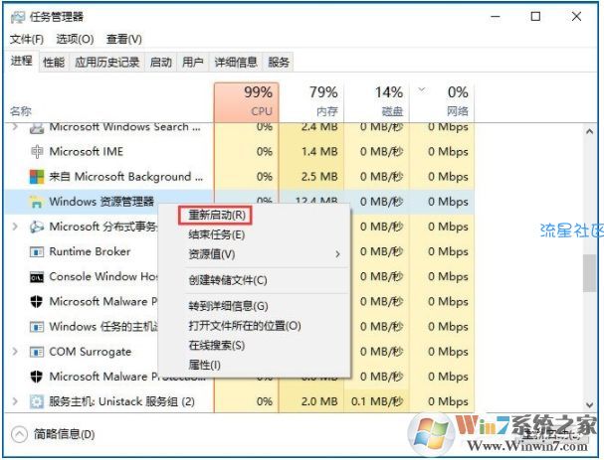604x460 pixels.
Task: Click the sort chevron above the 网络 column
Action: pyautogui.click(x=422, y=90)
